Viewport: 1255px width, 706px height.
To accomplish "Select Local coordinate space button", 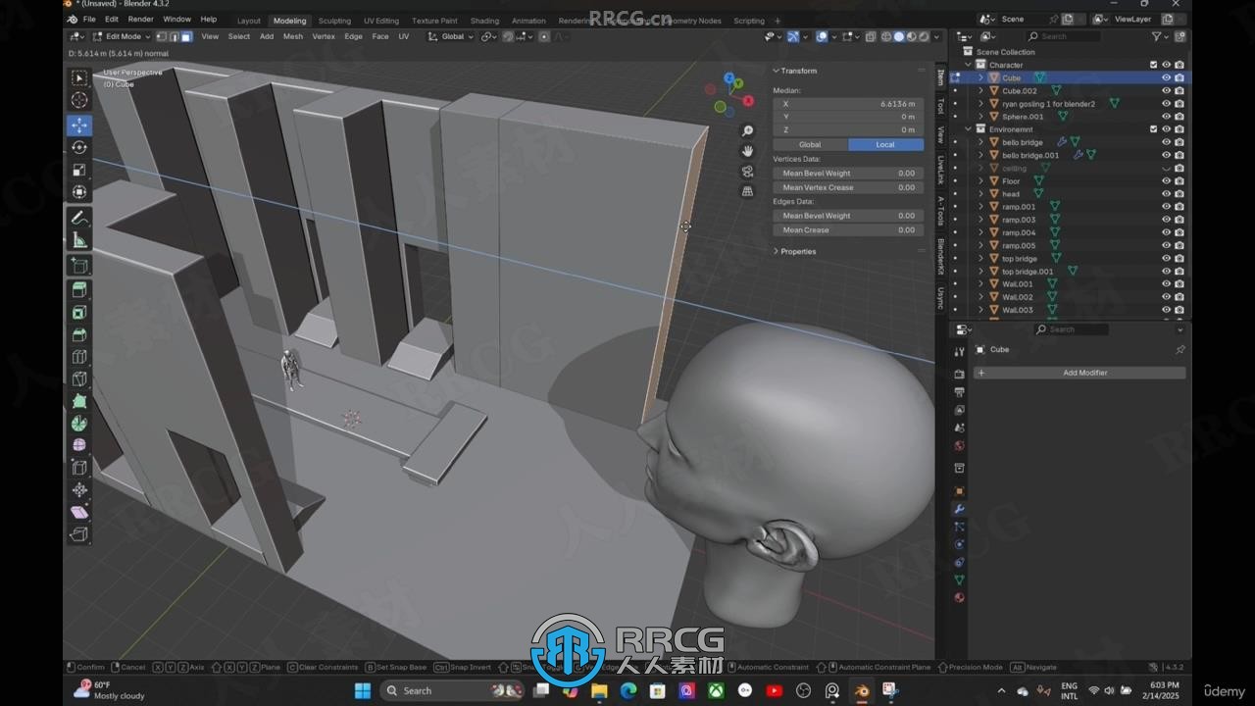I will tap(885, 144).
